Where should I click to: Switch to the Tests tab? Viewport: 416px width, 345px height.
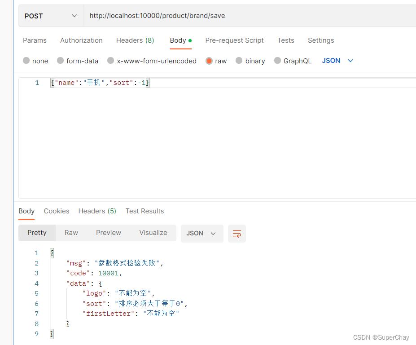pyautogui.click(x=286, y=40)
